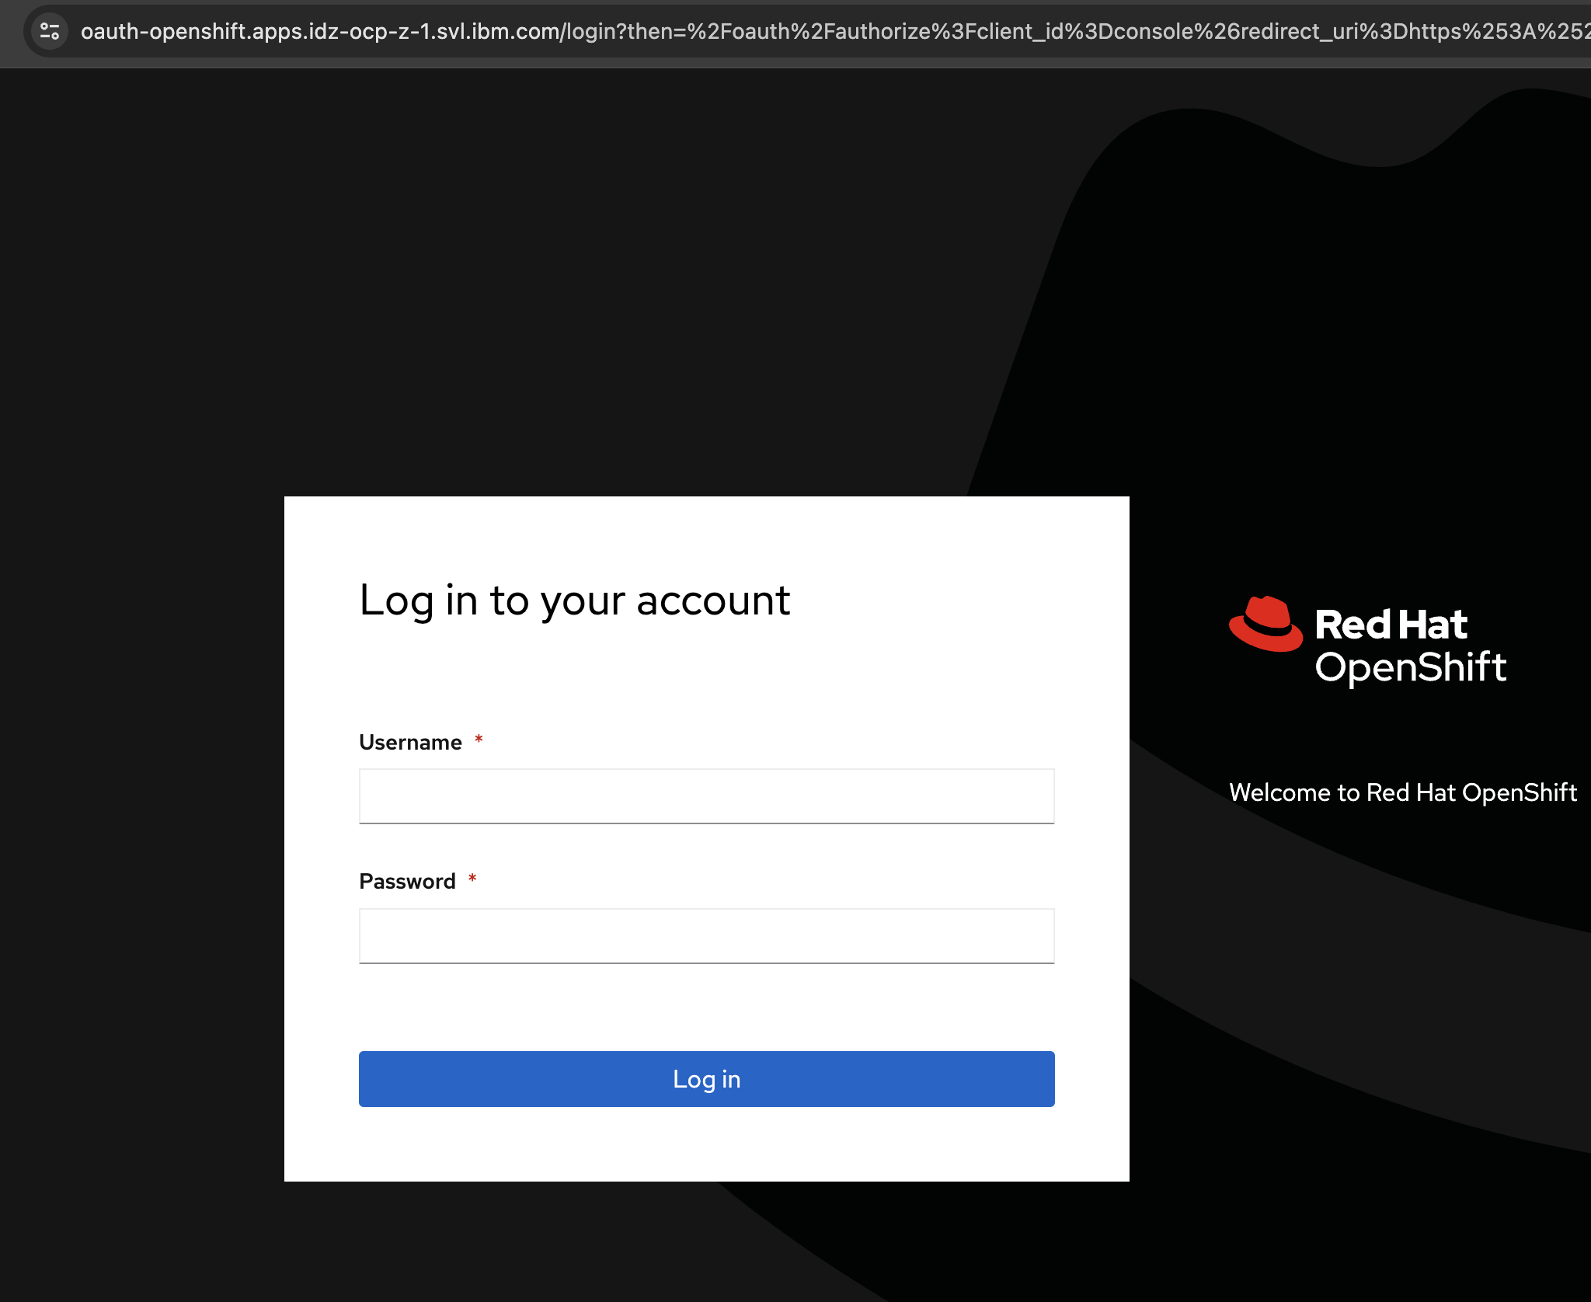Click the bold Red Hat wordmark
The height and width of the screenshot is (1302, 1591).
1390,625
